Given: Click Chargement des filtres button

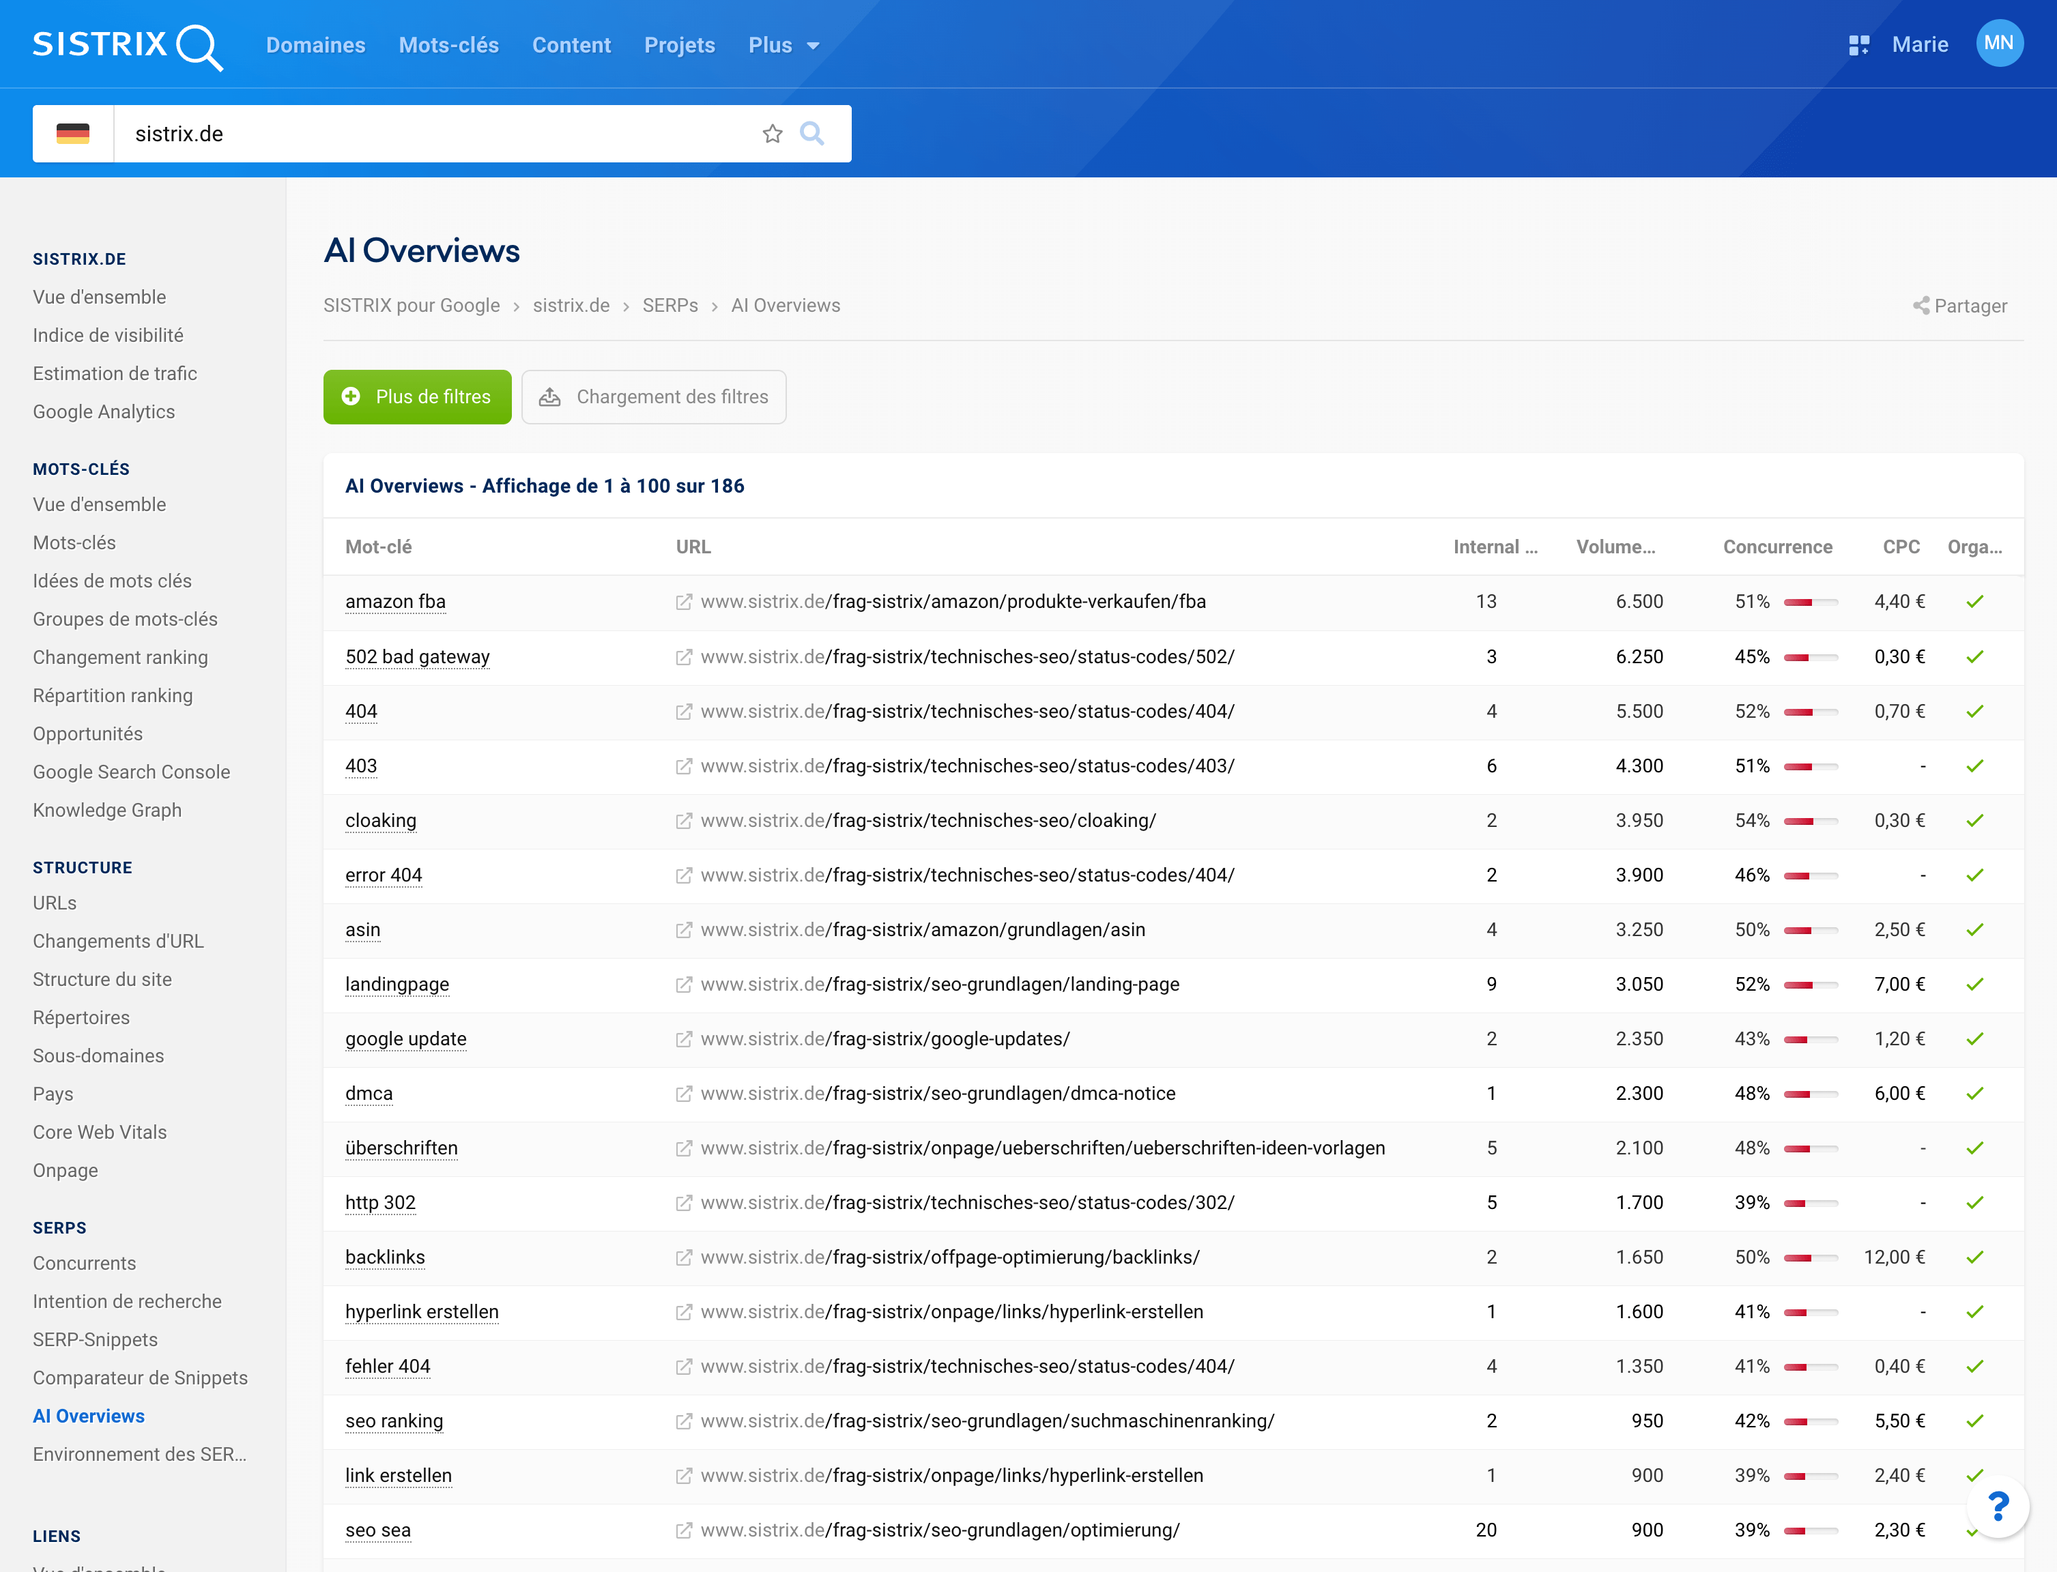Looking at the screenshot, I should [x=654, y=396].
